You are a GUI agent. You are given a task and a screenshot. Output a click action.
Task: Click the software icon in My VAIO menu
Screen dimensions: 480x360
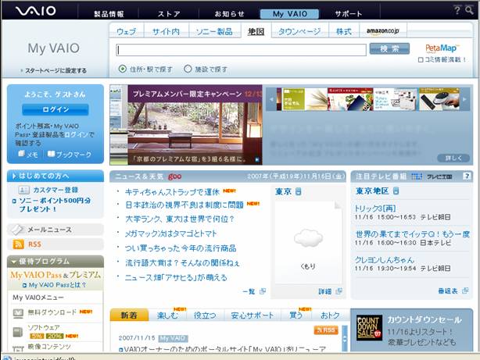point(18,332)
